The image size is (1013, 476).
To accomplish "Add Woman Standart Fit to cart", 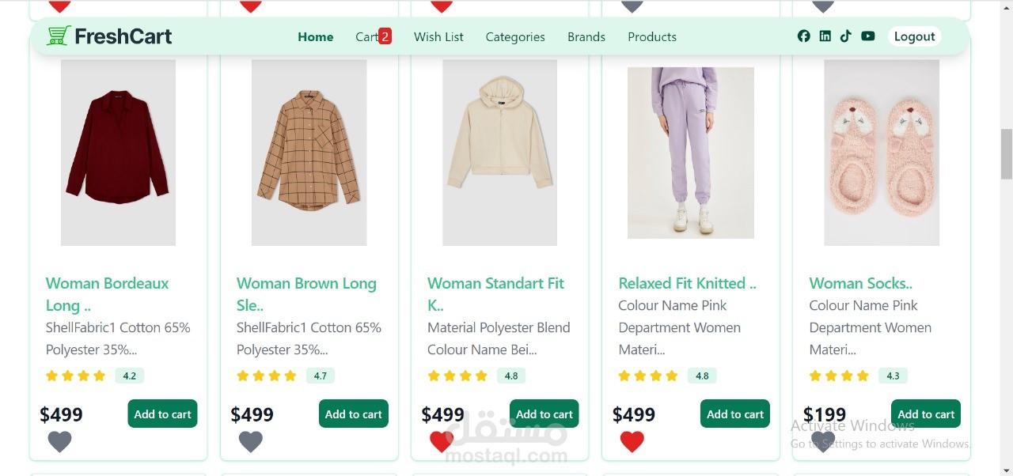I will 544,414.
